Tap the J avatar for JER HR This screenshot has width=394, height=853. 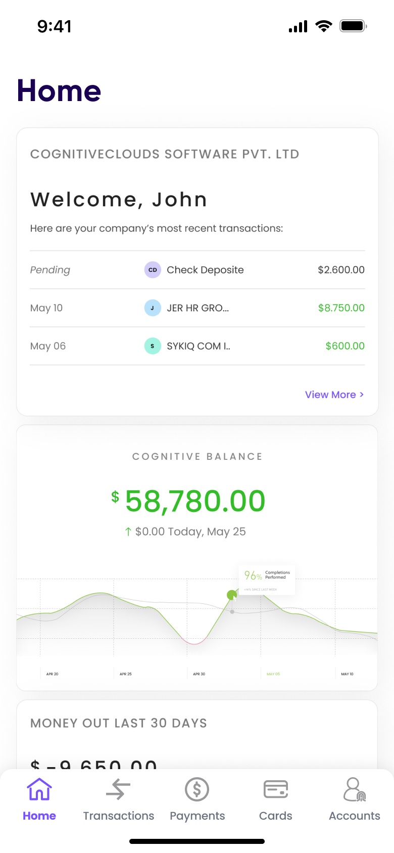tap(153, 308)
